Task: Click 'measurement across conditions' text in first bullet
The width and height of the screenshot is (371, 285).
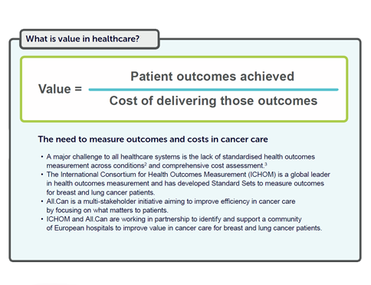Action: click(95, 165)
